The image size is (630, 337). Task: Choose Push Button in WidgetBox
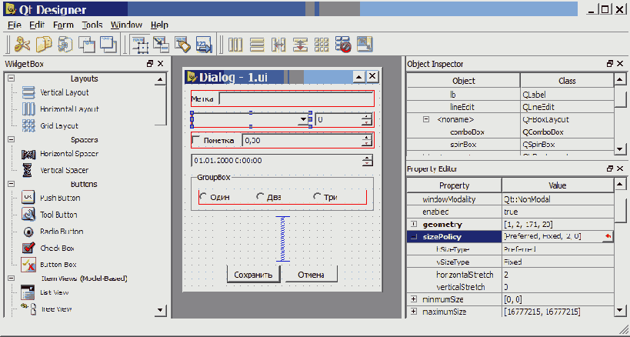[x=58, y=199]
